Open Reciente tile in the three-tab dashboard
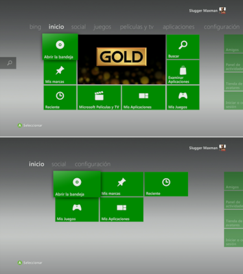This screenshot has width=243, height=274. point(166,184)
